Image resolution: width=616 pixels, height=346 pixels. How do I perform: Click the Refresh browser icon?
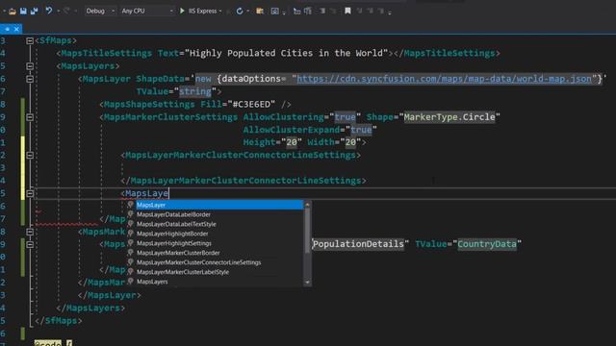(x=240, y=11)
